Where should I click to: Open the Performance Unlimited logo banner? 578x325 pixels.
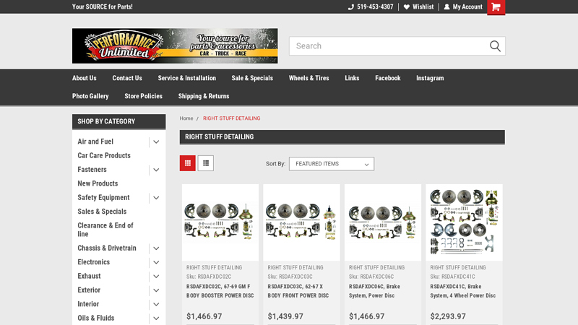click(x=175, y=45)
